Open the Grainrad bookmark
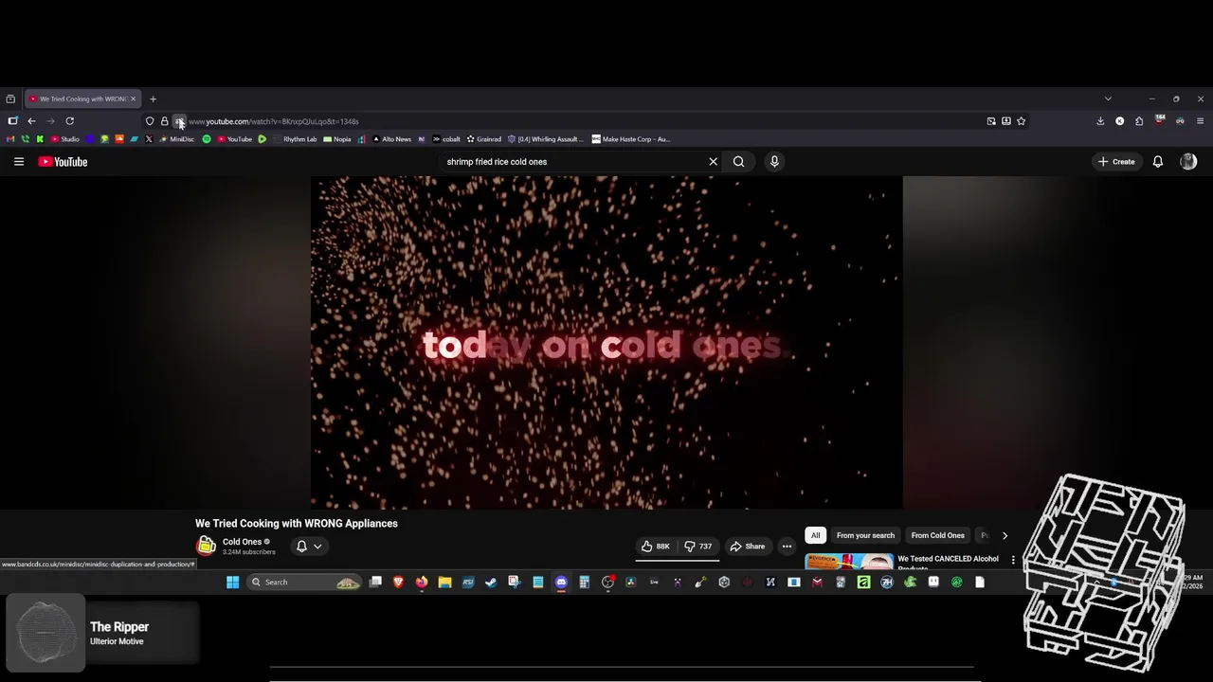Image resolution: width=1213 pixels, height=682 pixels. click(x=483, y=139)
